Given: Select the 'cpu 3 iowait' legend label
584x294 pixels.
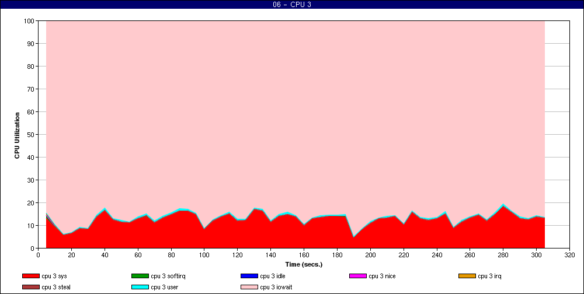Looking at the screenshot, I should [276, 288].
